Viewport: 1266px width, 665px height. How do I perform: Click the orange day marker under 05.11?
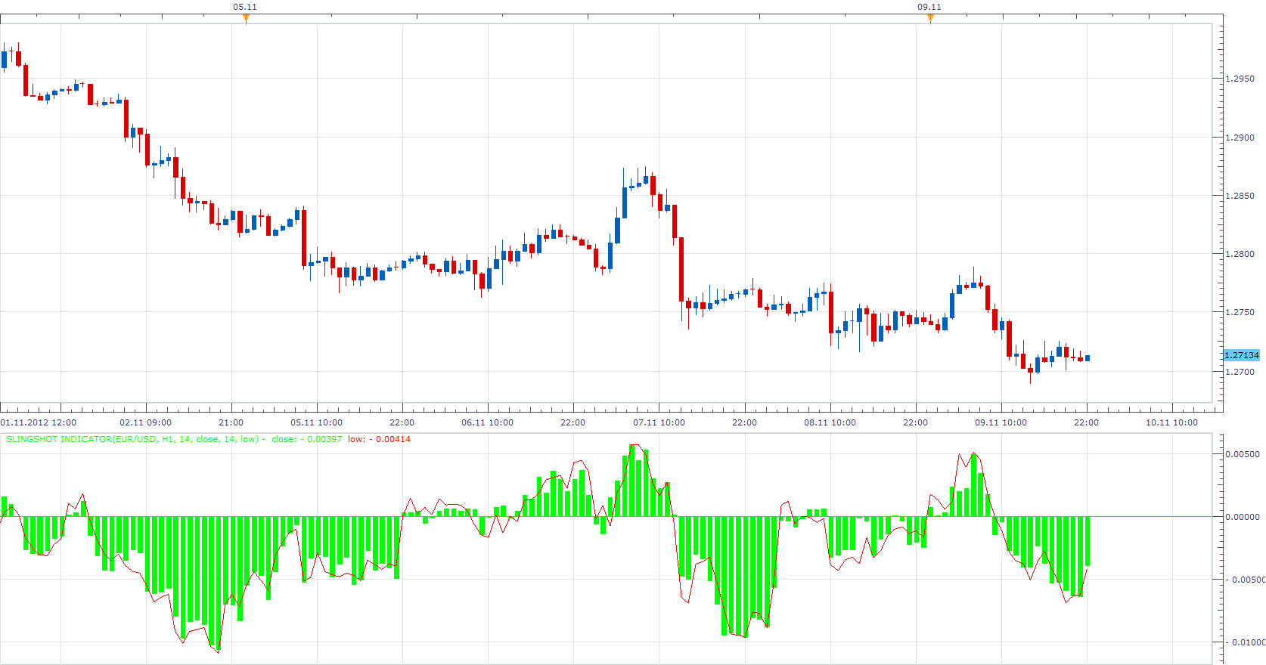(x=246, y=18)
